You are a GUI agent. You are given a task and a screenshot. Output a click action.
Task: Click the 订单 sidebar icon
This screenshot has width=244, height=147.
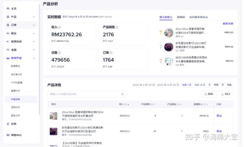[8, 25]
